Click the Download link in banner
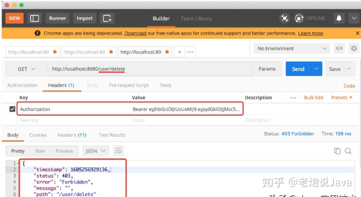This screenshot has height=197, width=361. (135, 33)
